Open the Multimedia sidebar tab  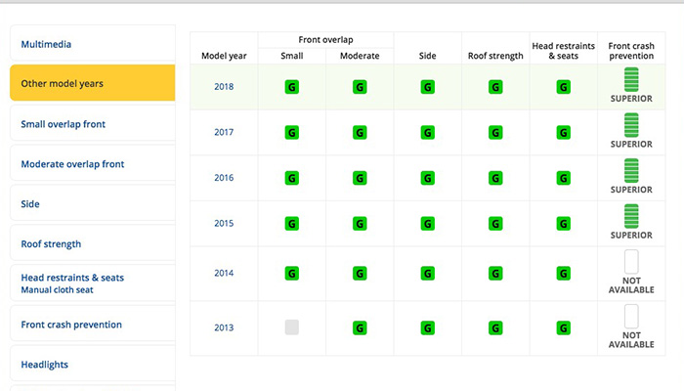pos(93,43)
